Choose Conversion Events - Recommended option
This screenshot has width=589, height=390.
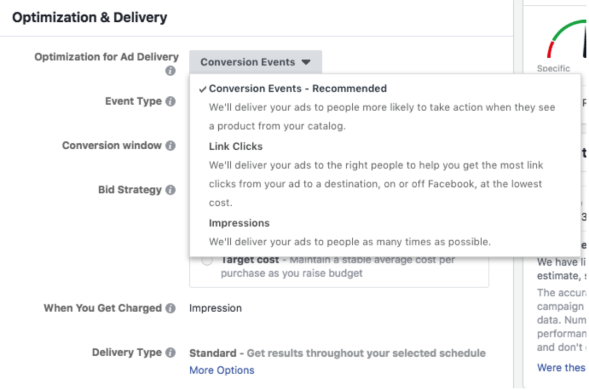pos(298,89)
